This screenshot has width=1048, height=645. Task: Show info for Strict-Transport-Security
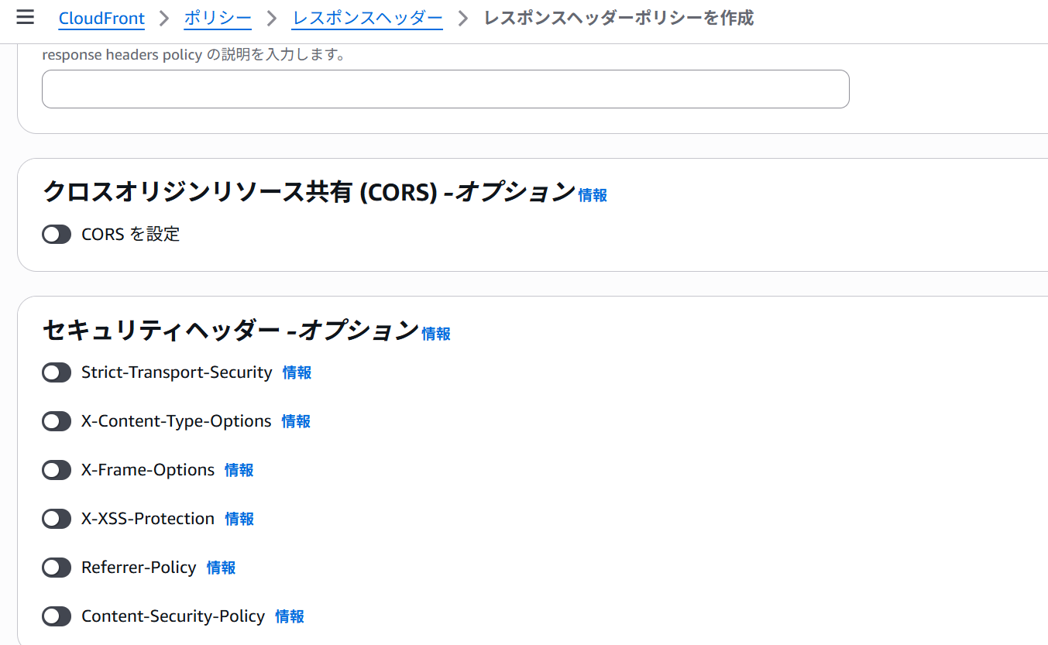pyautogui.click(x=297, y=372)
